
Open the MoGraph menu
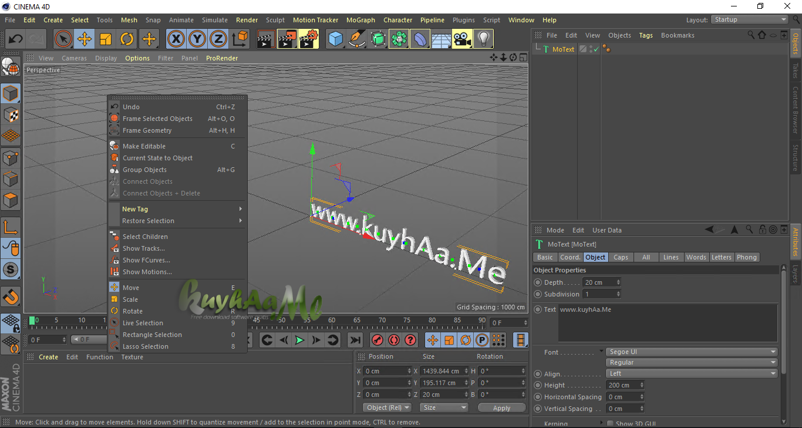360,20
